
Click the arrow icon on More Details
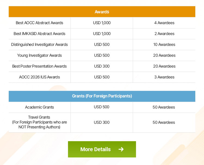(121, 149)
